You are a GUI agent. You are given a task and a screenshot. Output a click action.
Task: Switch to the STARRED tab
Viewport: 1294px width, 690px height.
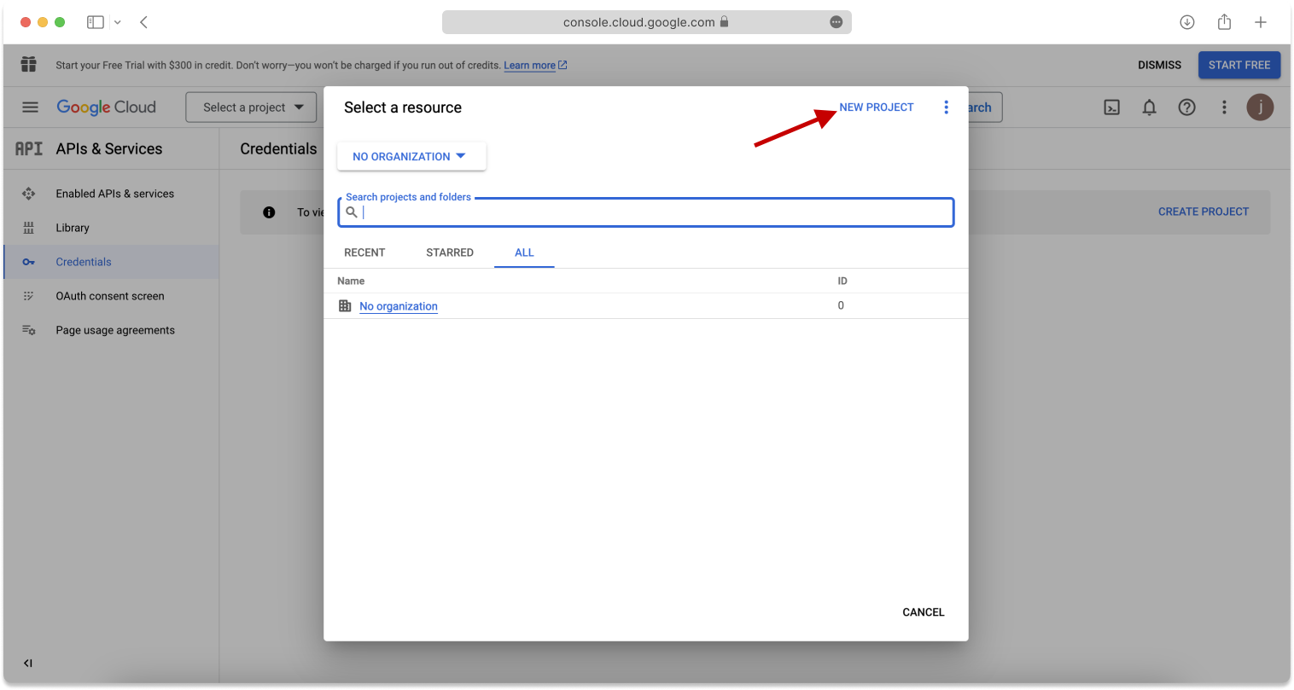pos(450,252)
